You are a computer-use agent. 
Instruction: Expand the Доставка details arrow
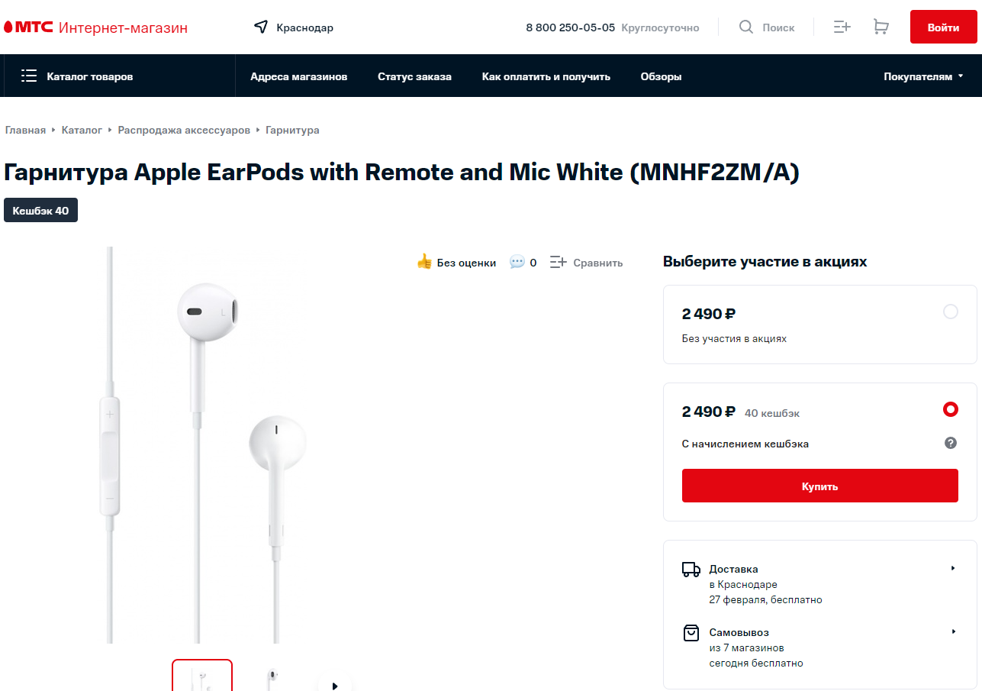tap(953, 568)
